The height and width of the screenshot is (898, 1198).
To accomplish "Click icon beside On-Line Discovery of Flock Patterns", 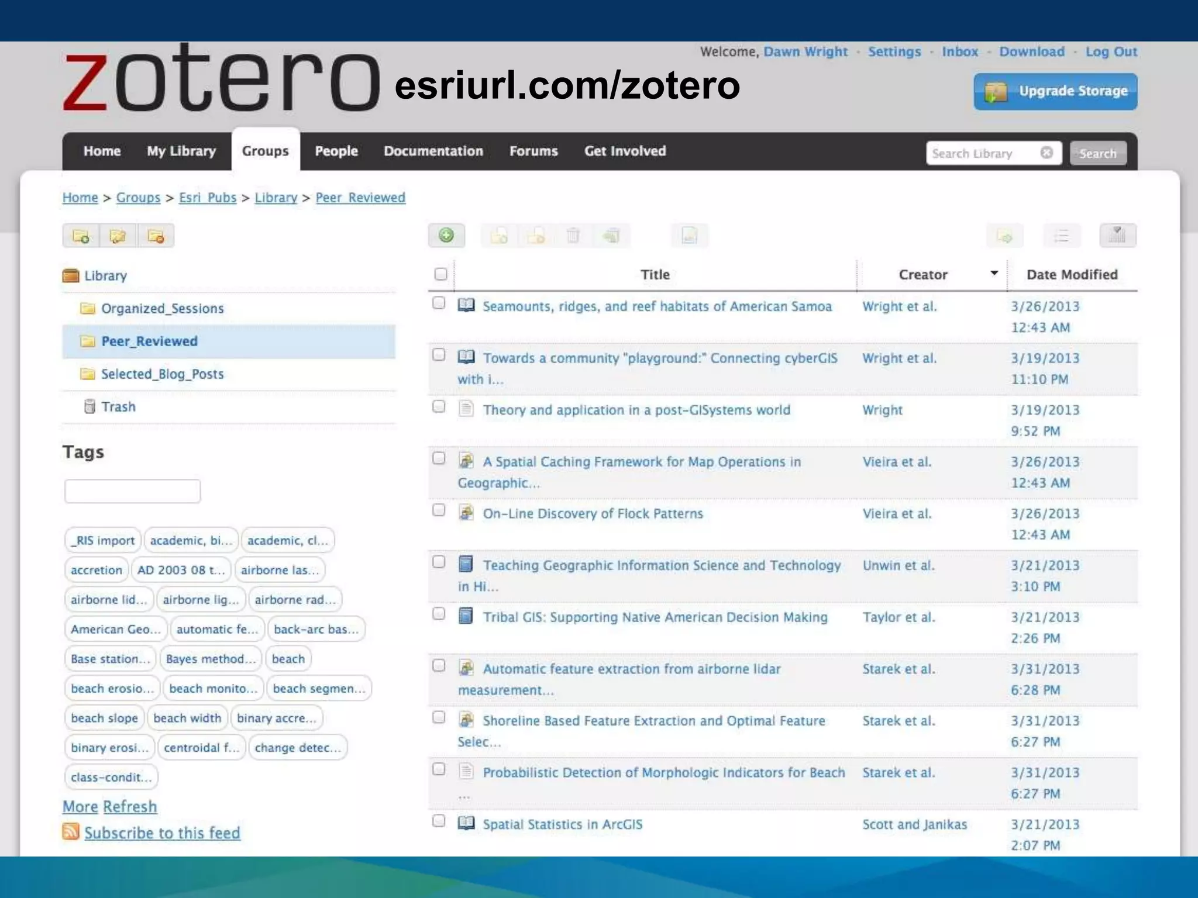I will click(466, 512).
